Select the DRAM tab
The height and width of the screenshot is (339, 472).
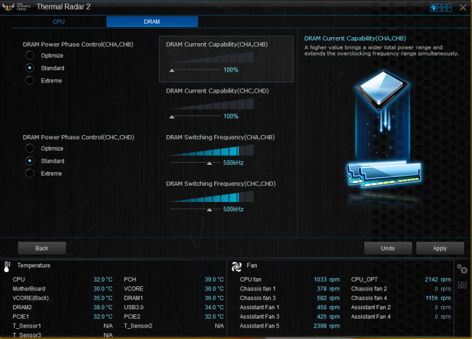(x=152, y=22)
